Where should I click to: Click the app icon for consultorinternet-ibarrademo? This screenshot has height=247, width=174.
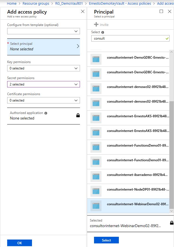pos(96,176)
